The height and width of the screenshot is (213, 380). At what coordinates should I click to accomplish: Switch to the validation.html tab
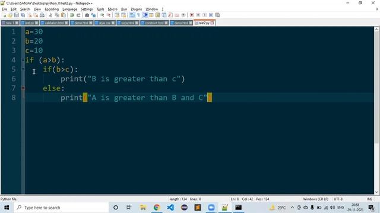tap(54, 23)
